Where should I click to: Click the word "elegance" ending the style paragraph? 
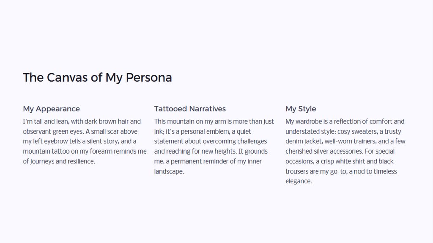pos(298,181)
